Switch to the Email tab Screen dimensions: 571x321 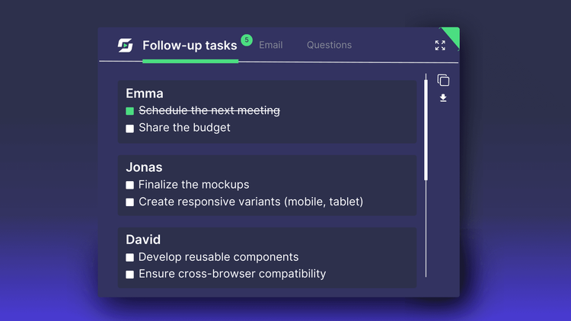(270, 45)
